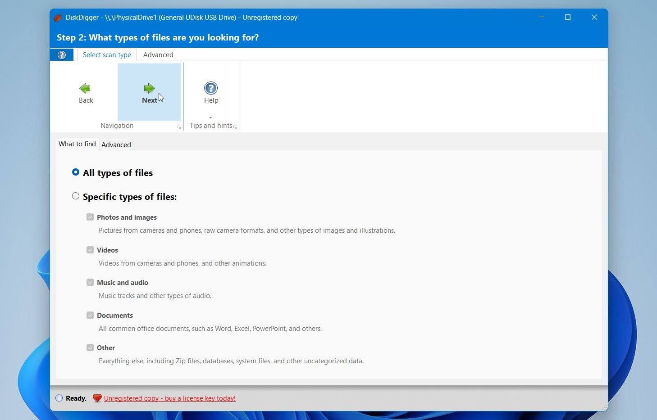Switch to the Advanced ribbon tab
Image resolution: width=657 pixels, height=420 pixels.
[x=158, y=55]
